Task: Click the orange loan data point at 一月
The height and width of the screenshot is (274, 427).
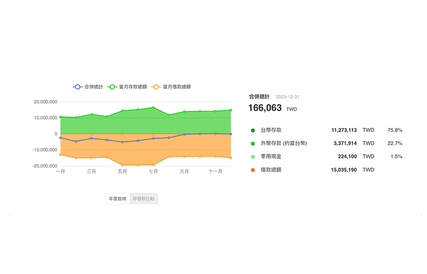Action: point(60,155)
